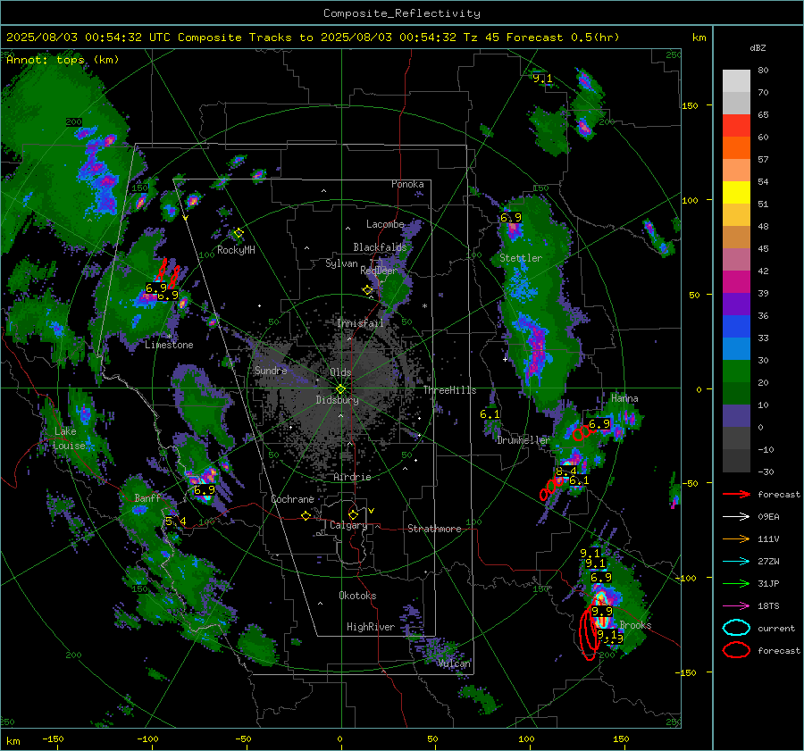Select the Cochrane label
This screenshot has width=804, height=751.
coord(292,499)
